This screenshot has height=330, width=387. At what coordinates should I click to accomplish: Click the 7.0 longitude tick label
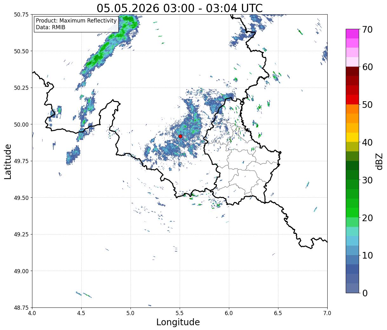[327, 313]
